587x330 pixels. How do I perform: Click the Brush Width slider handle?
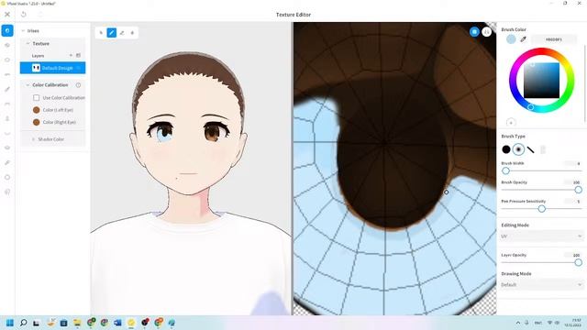coord(505,171)
